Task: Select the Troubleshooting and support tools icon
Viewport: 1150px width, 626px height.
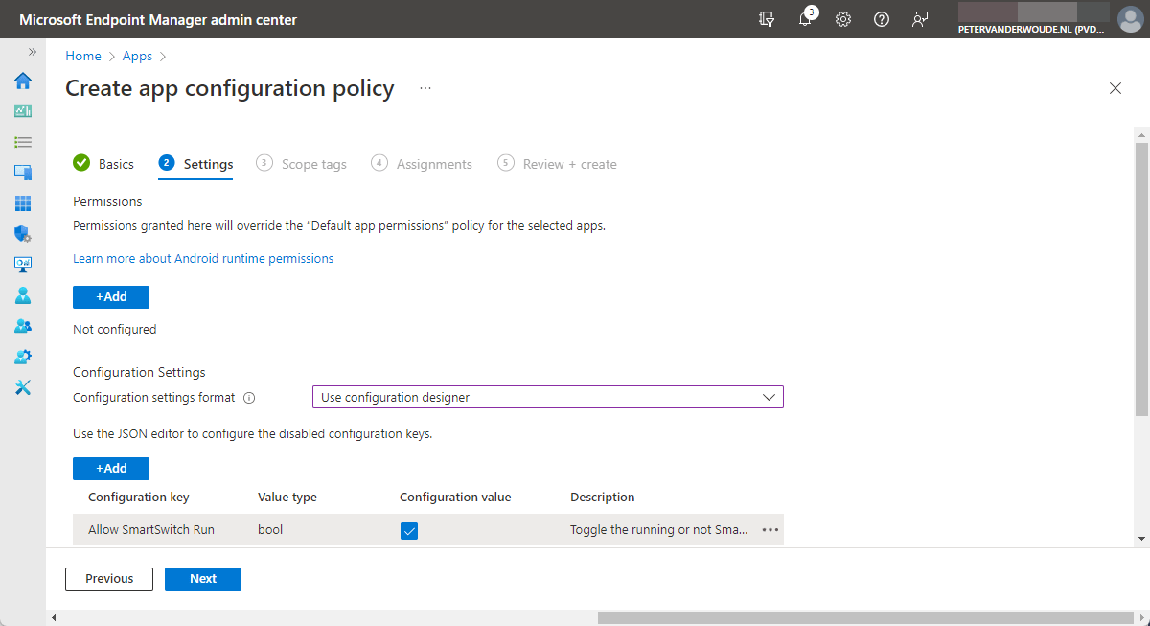Action: pos(22,387)
